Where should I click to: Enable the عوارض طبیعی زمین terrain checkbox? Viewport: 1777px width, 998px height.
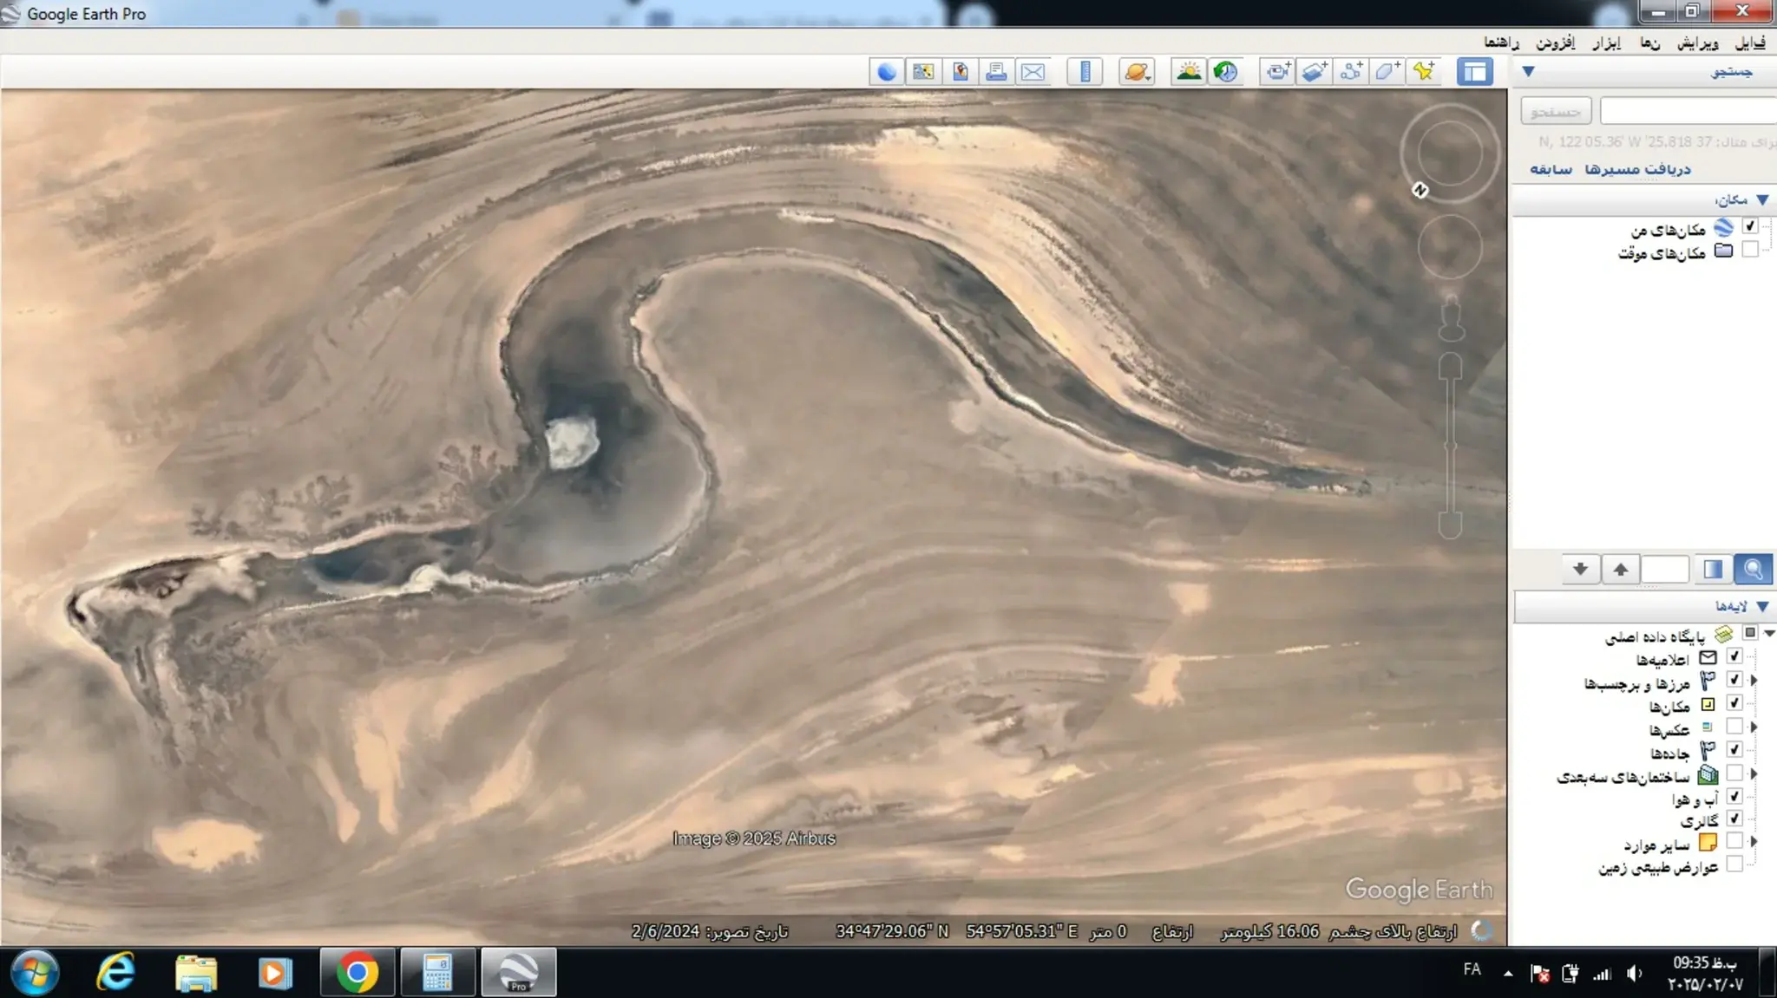tap(1734, 864)
